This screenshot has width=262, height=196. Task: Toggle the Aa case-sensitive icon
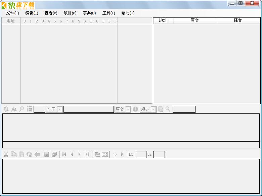coord(14,109)
